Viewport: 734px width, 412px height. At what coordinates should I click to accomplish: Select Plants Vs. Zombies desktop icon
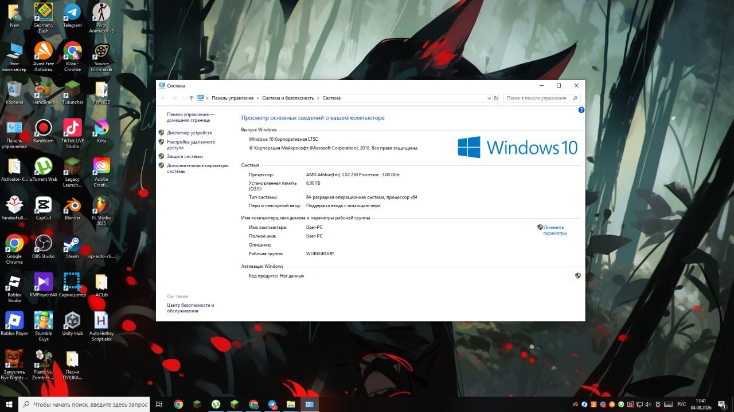pos(43,364)
